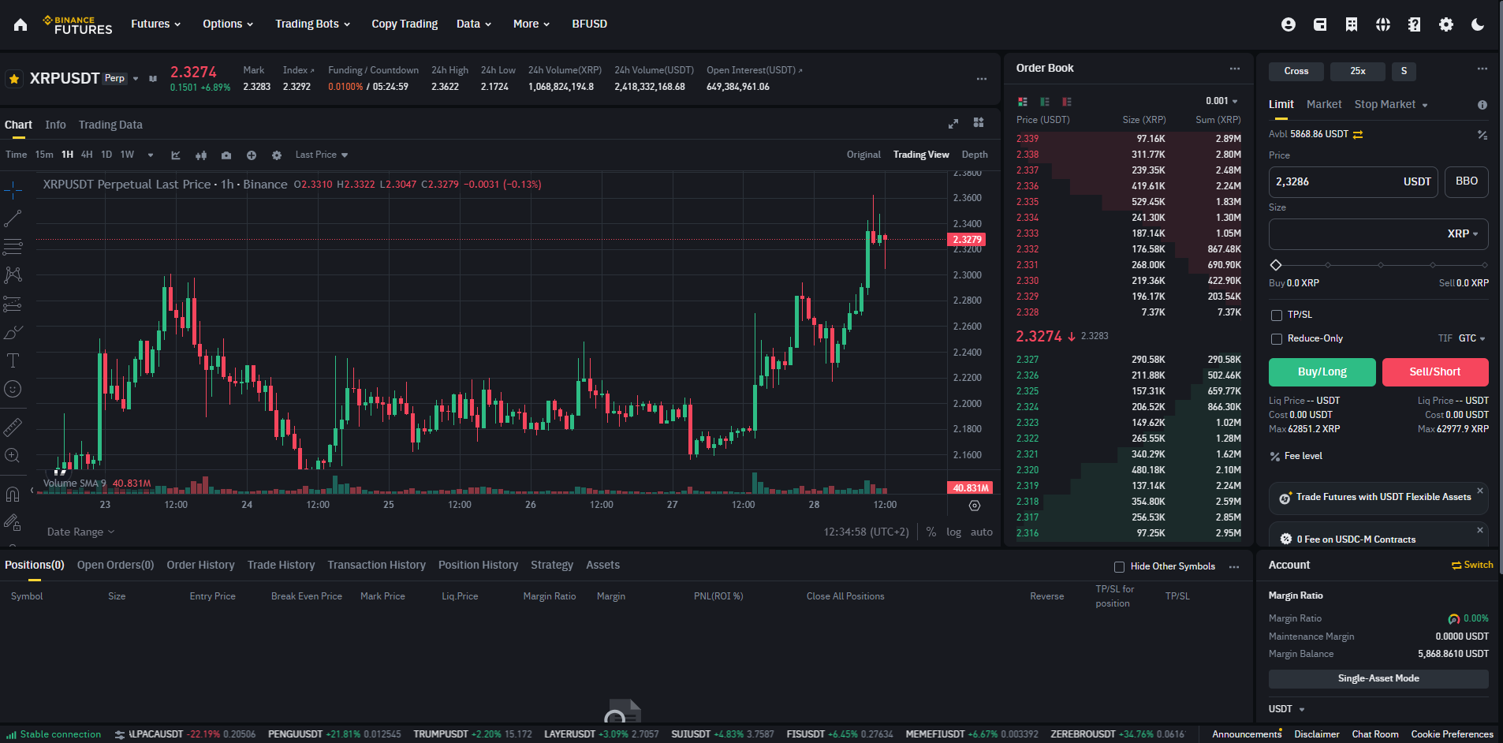The width and height of the screenshot is (1503, 743).
Task: Click the Single-Asset Mode button
Action: (1378, 679)
